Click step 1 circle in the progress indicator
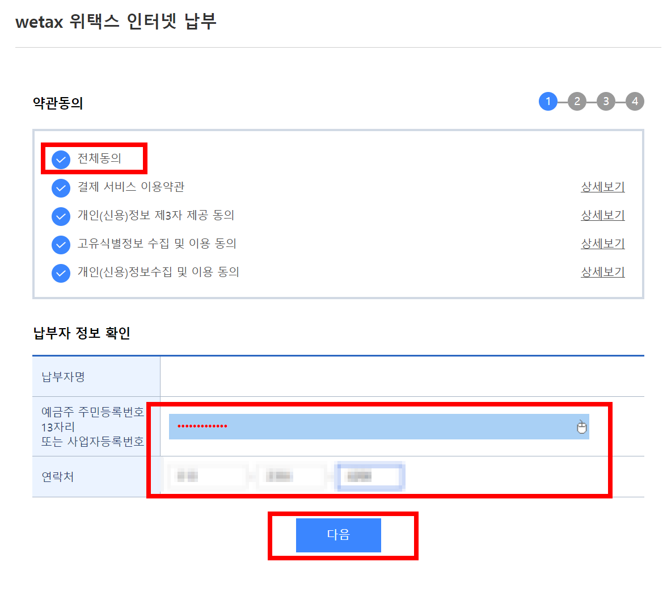Image resolution: width=667 pixels, height=612 pixels. [548, 101]
